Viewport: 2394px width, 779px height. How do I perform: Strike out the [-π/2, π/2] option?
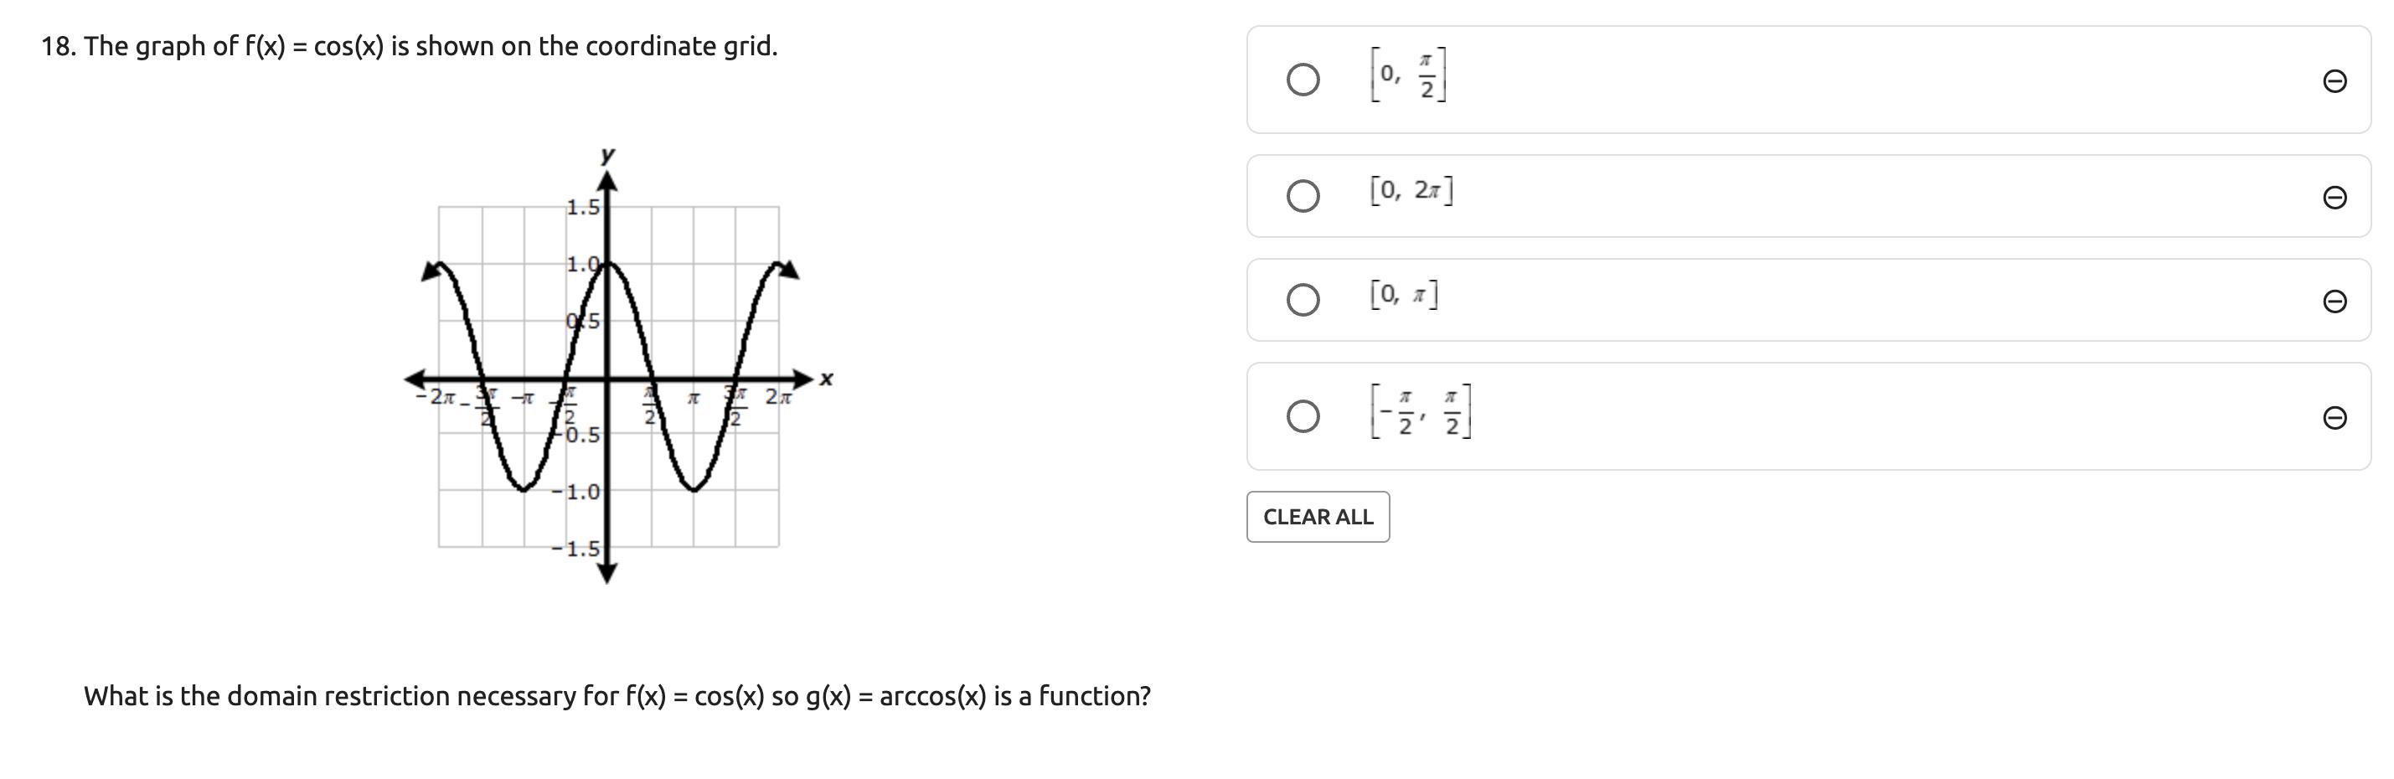(2334, 417)
